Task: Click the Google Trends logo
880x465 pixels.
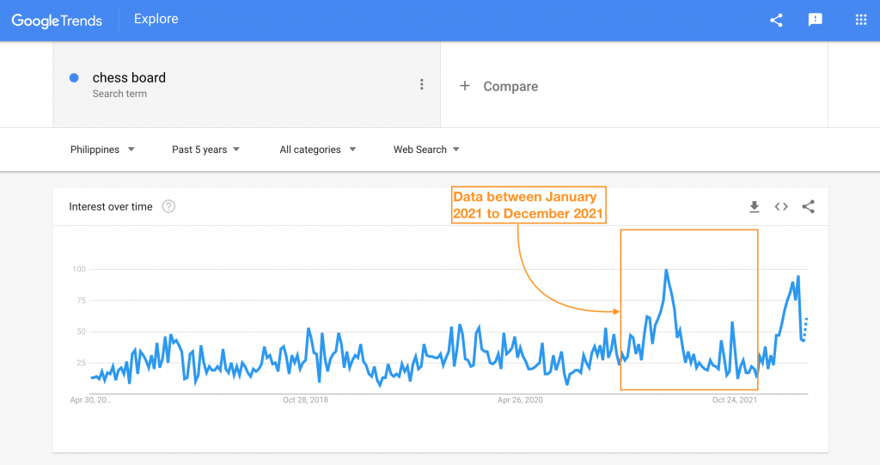Action: (58, 20)
